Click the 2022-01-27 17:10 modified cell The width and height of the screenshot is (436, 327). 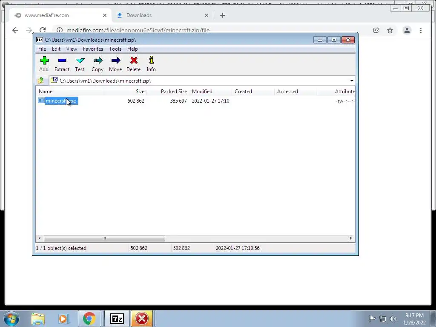[210, 101]
